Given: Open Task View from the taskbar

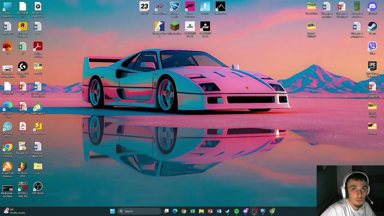Looking at the screenshot, I should (x=166, y=211).
